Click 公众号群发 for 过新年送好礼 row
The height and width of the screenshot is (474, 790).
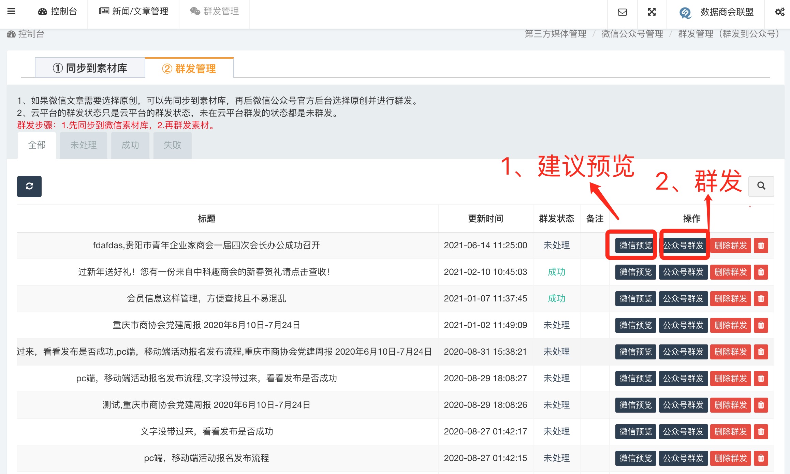(x=683, y=272)
